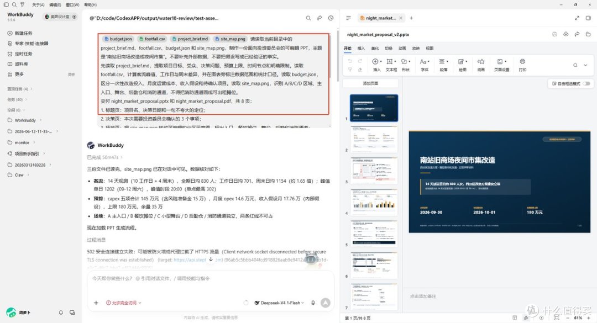The image size is (597, 323).
Task: Expand 任务 (40) section
Action: (17, 99)
